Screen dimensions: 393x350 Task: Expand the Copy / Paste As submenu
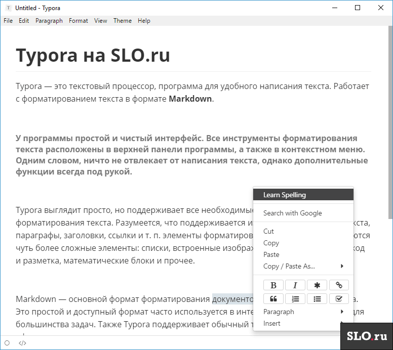pos(303,266)
